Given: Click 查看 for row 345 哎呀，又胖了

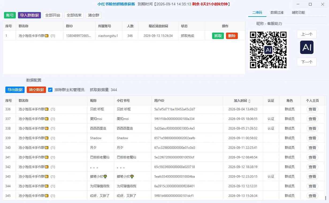Looking at the screenshot, I should tap(312, 196).
